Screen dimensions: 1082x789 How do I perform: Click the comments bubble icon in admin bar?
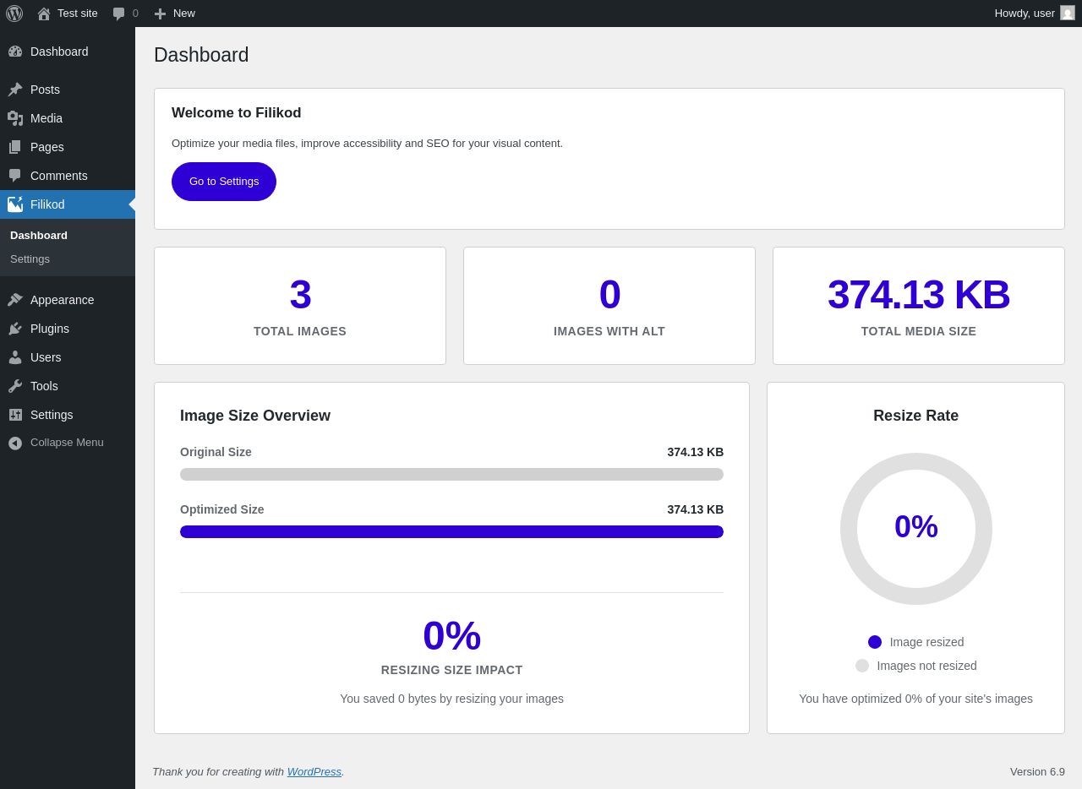click(119, 14)
